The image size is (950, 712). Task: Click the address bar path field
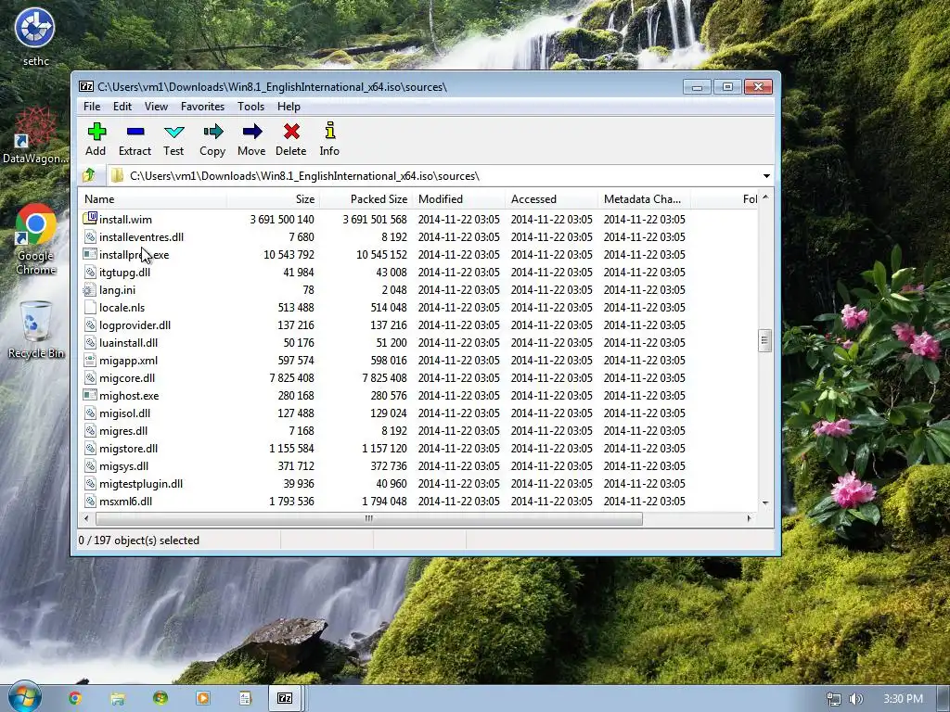pyautogui.click(x=433, y=175)
